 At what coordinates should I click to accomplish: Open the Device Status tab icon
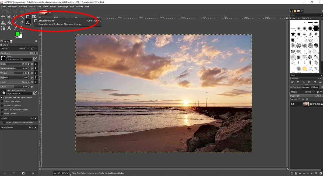(x=5, y=41)
